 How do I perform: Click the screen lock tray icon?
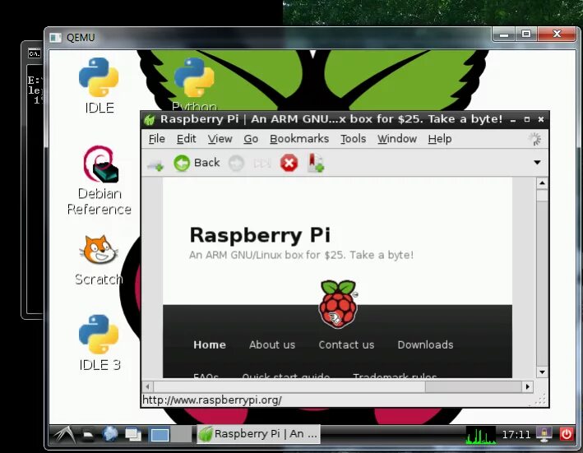click(544, 435)
